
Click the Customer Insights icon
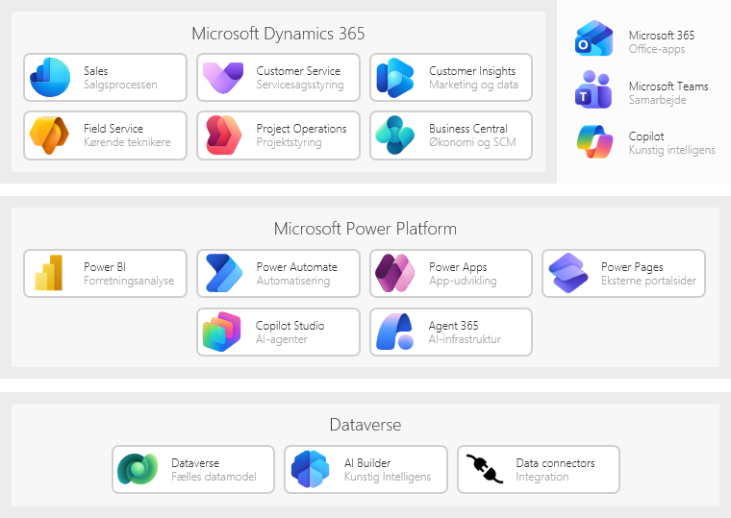395,77
